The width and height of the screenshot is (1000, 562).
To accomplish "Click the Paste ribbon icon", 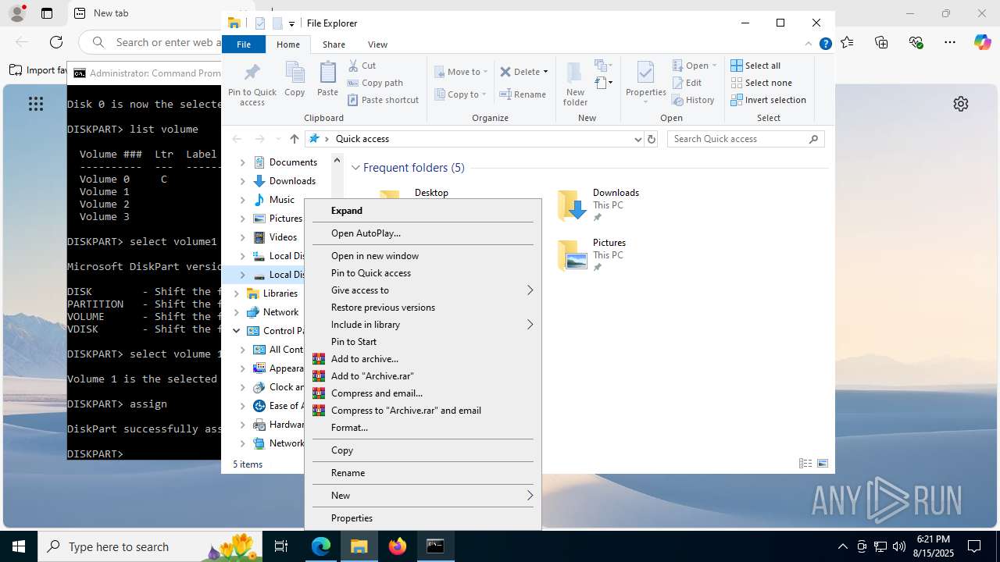I will (327, 80).
